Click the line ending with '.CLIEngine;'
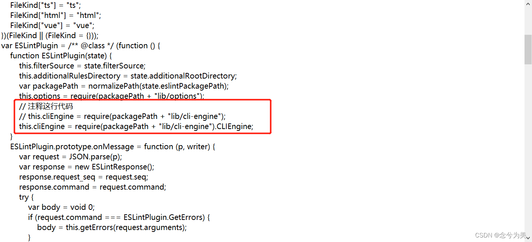 137,126
